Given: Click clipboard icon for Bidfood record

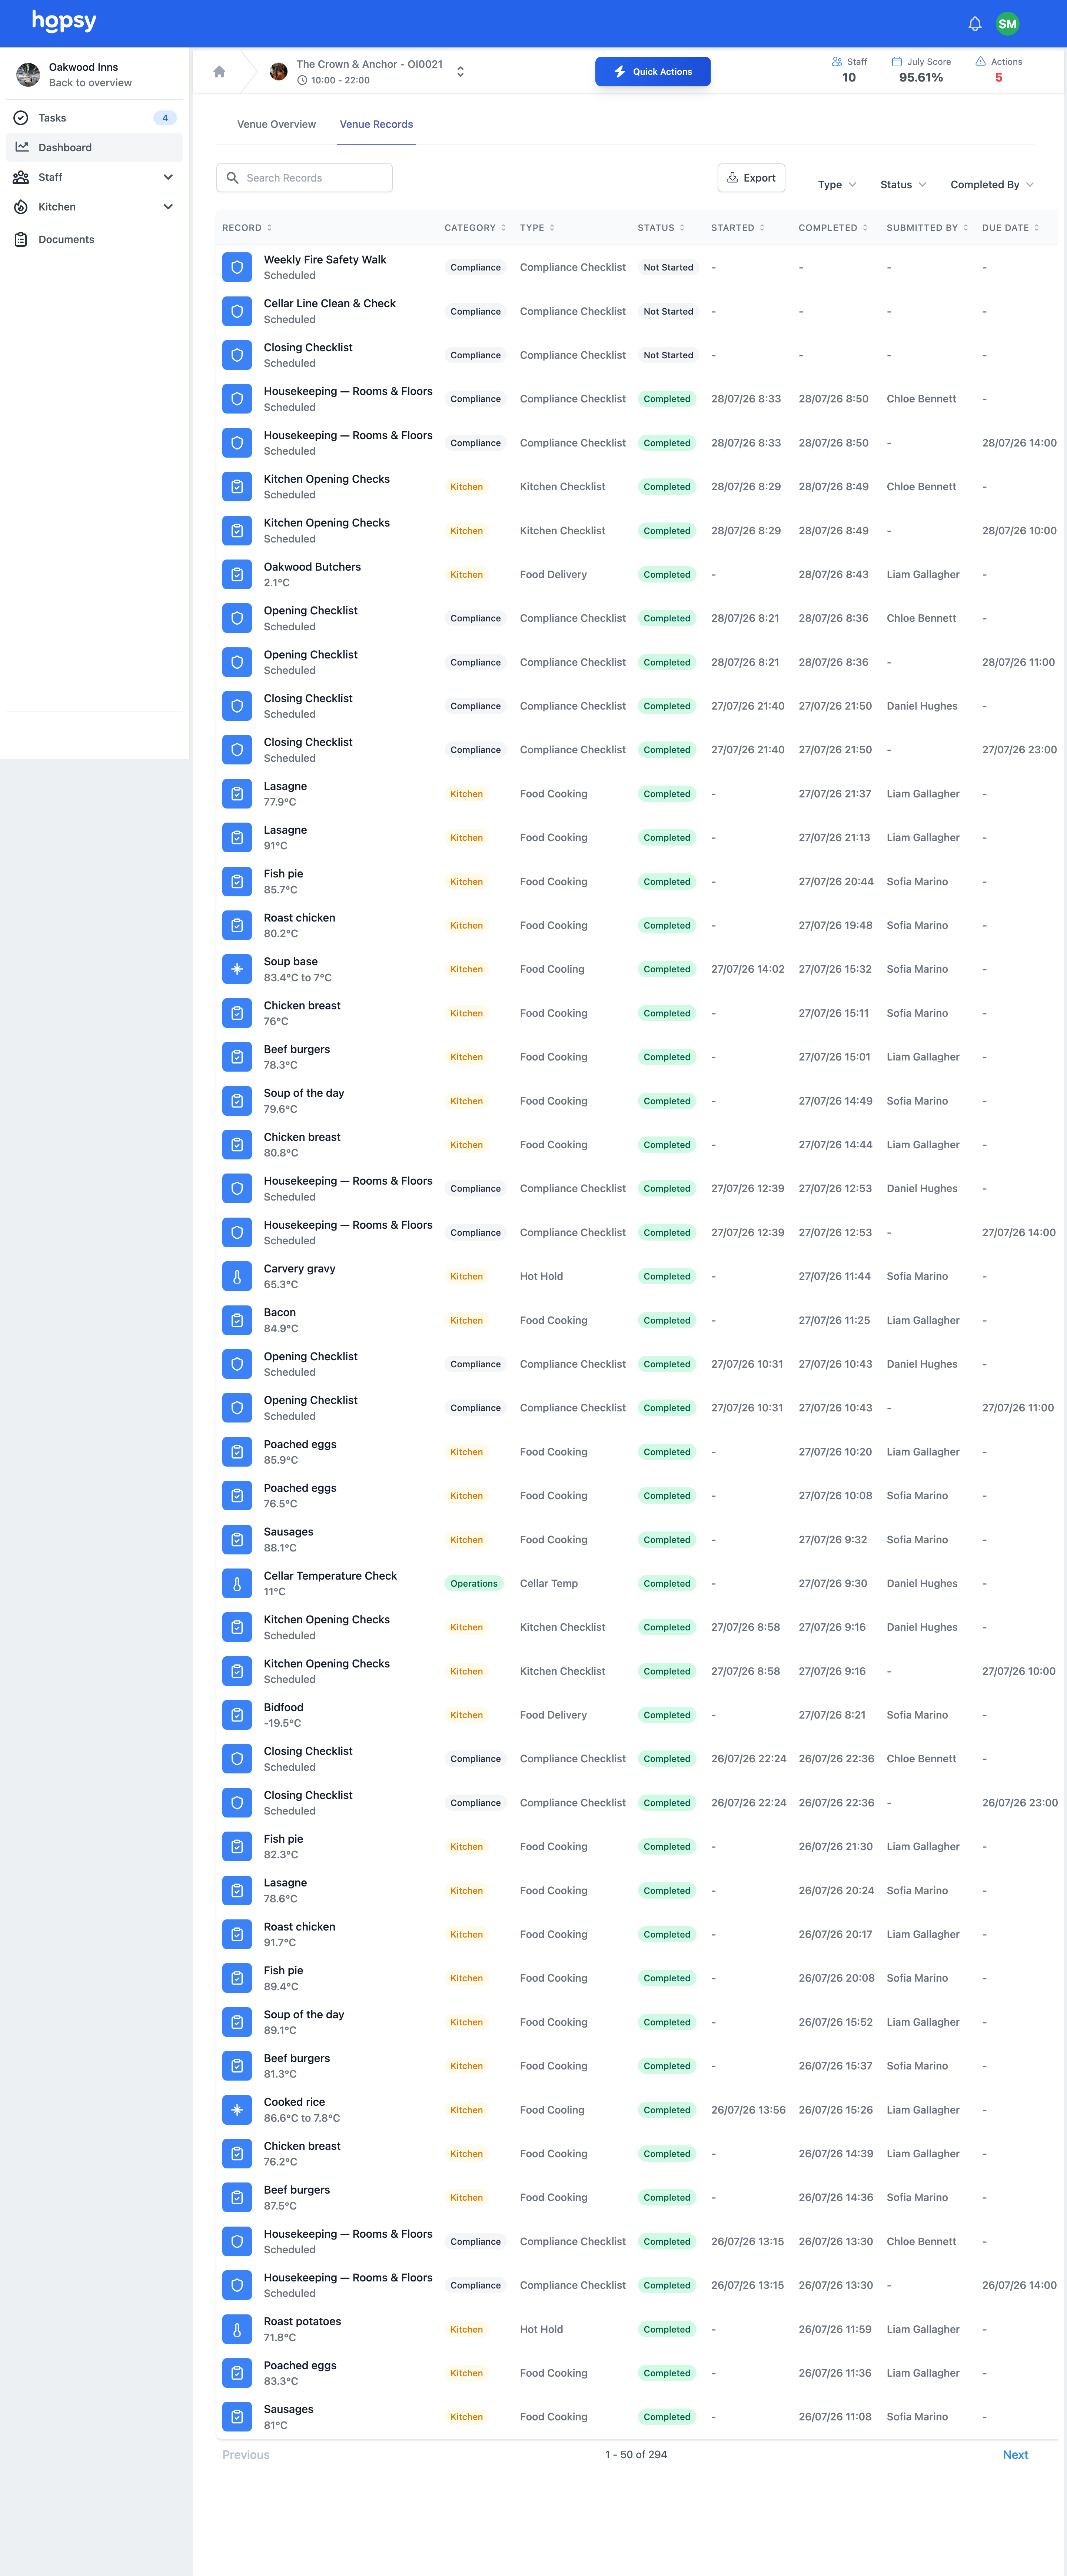Looking at the screenshot, I should click(x=237, y=1715).
